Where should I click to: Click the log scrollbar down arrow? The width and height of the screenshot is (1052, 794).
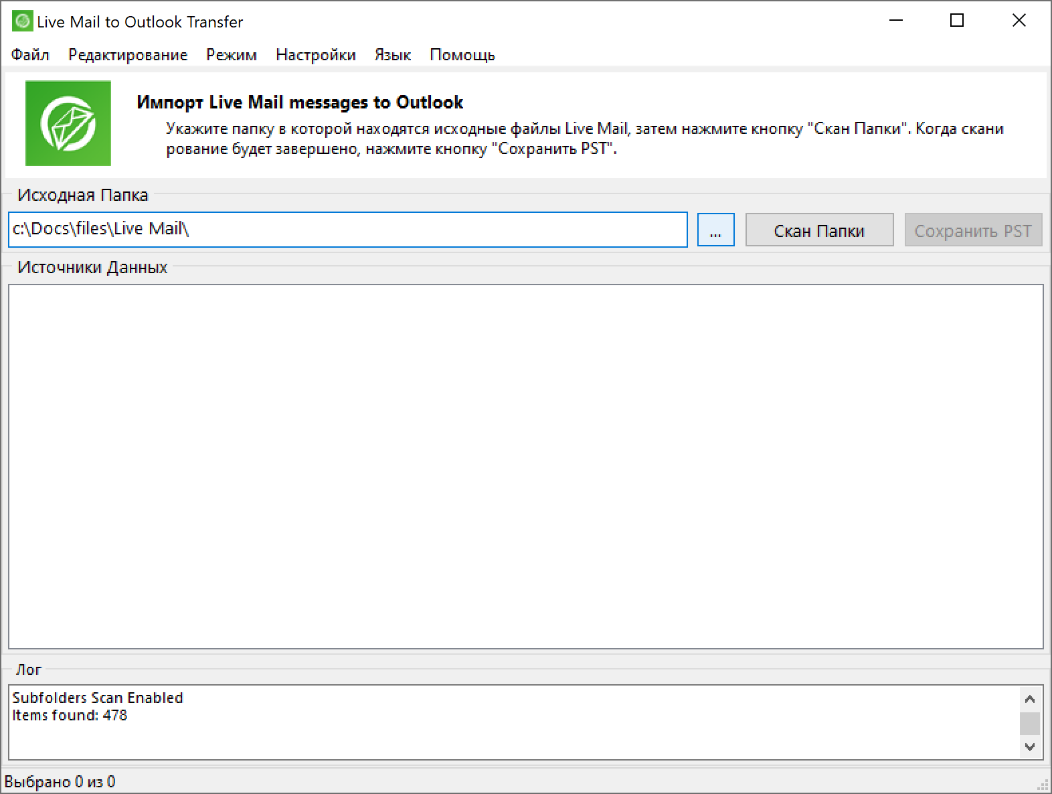1030,746
